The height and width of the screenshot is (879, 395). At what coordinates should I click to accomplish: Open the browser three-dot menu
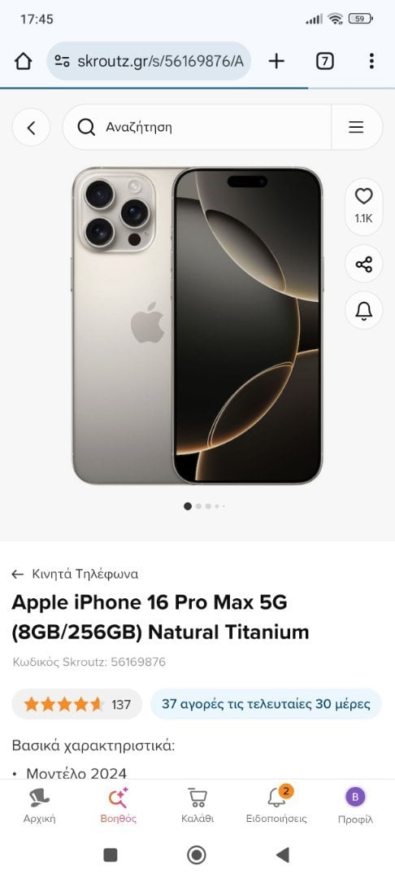tap(371, 61)
